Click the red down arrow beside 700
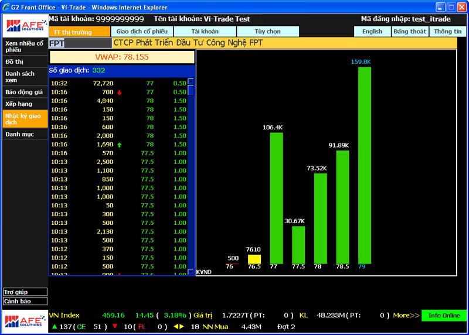The image size is (469, 335). (x=120, y=93)
